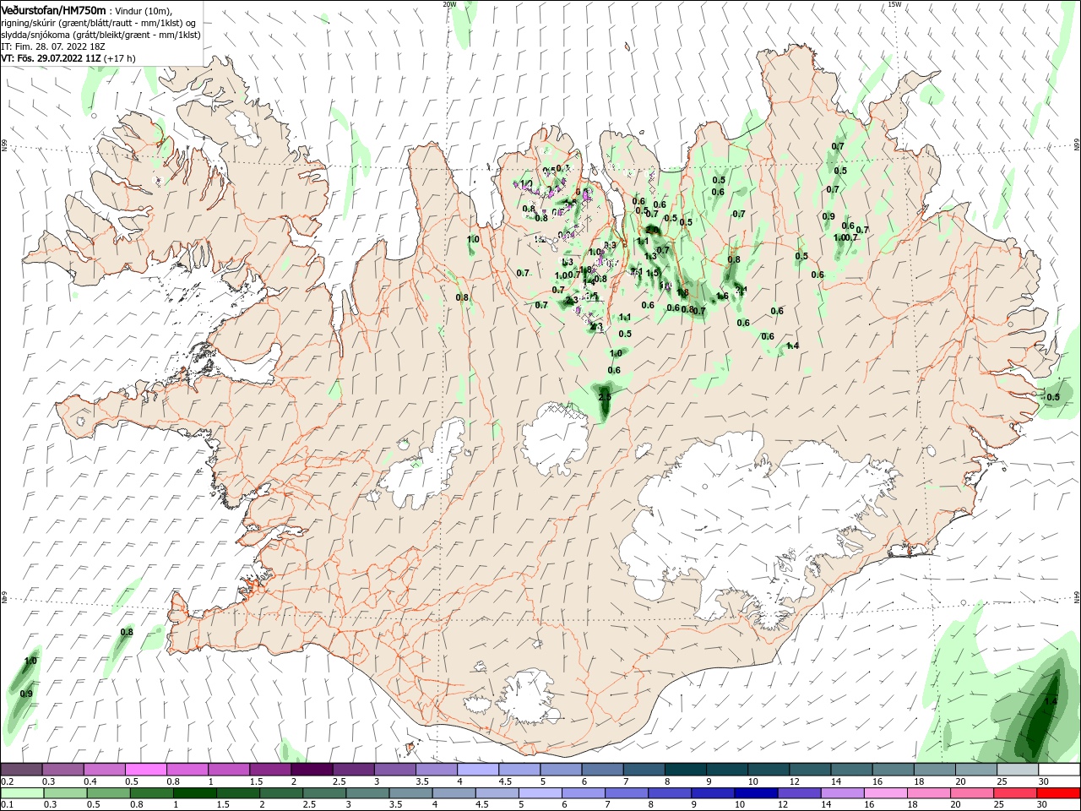This screenshot has width=1081, height=811.
Task: Pick the top-row magenta swatch between 1 and 1.5
Action: tap(229, 770)
